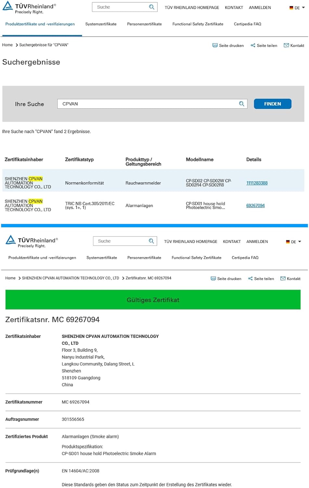309x488 pixels.
Task: Click the Home breadcrumb on certificate page
Action: pos(10,278)
